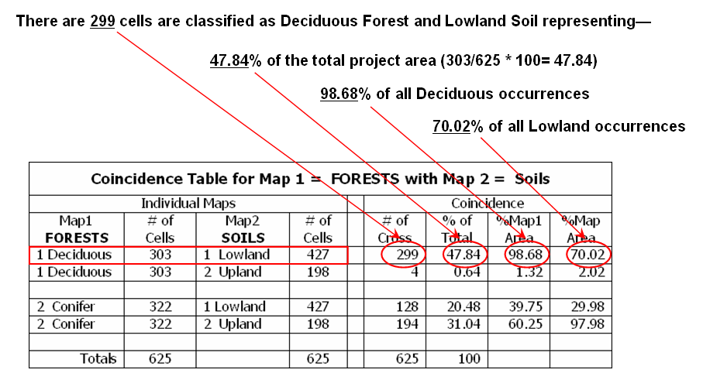Select the 128 cross count cell
Screen dimensions: 703x380
tap(405, 306)
